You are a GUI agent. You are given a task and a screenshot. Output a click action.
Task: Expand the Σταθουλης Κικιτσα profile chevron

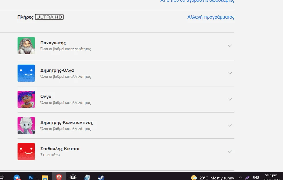click(230, 152)
